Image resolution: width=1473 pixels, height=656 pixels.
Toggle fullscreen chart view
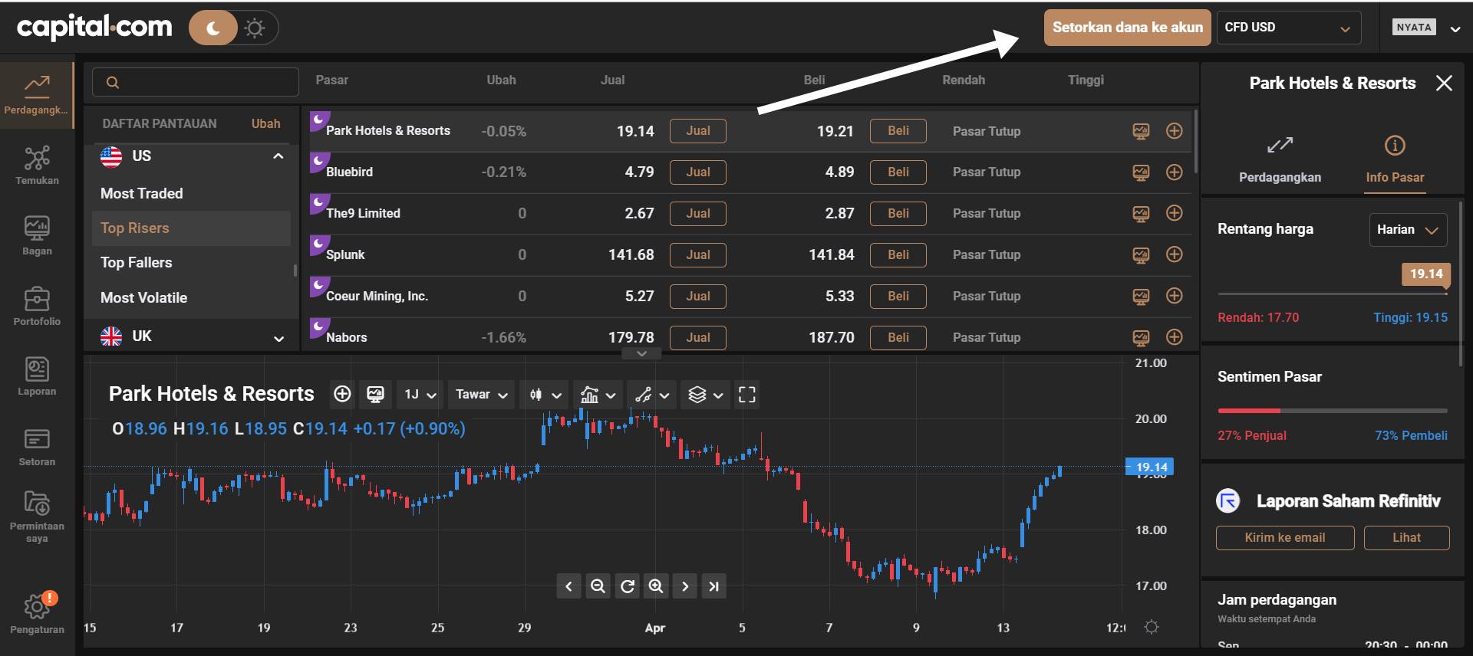pos(747,395)
